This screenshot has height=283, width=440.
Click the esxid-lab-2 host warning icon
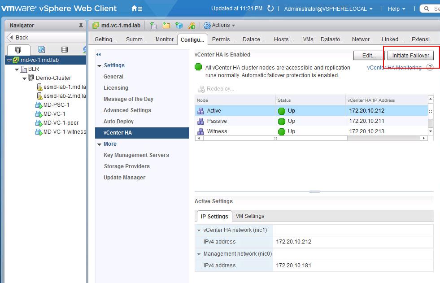pos(40,96)
